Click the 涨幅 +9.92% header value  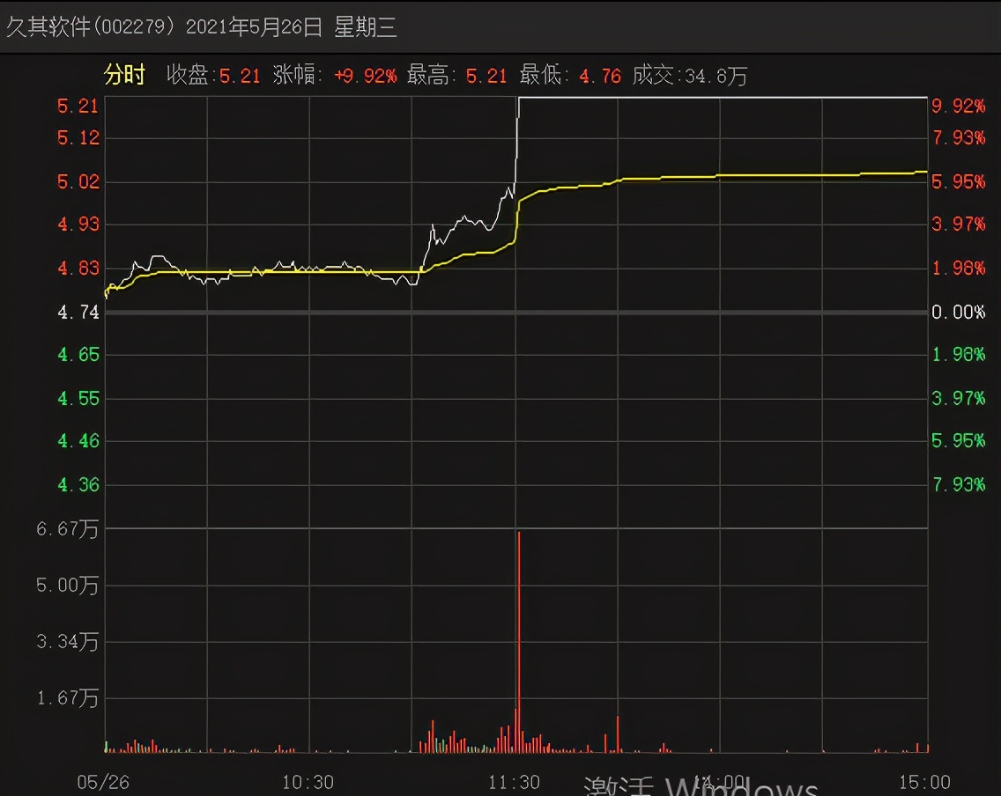pyautogui.click(x=365, y=77)
